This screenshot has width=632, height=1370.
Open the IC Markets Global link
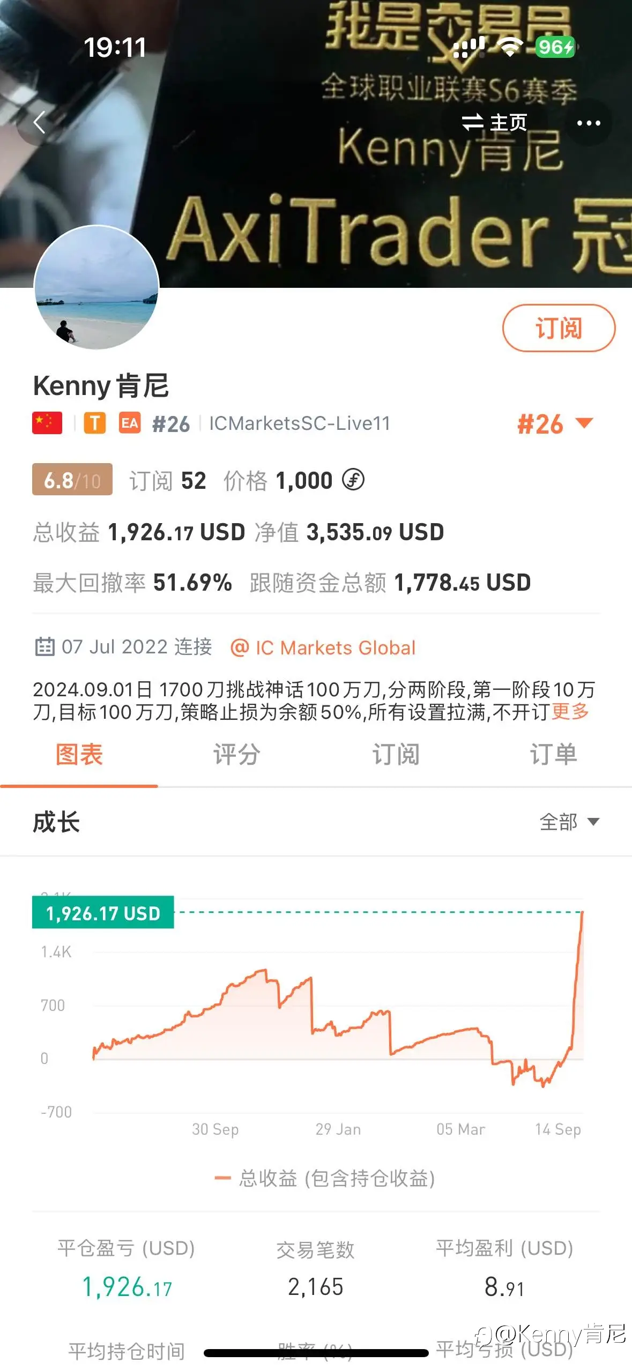(323, 647)
